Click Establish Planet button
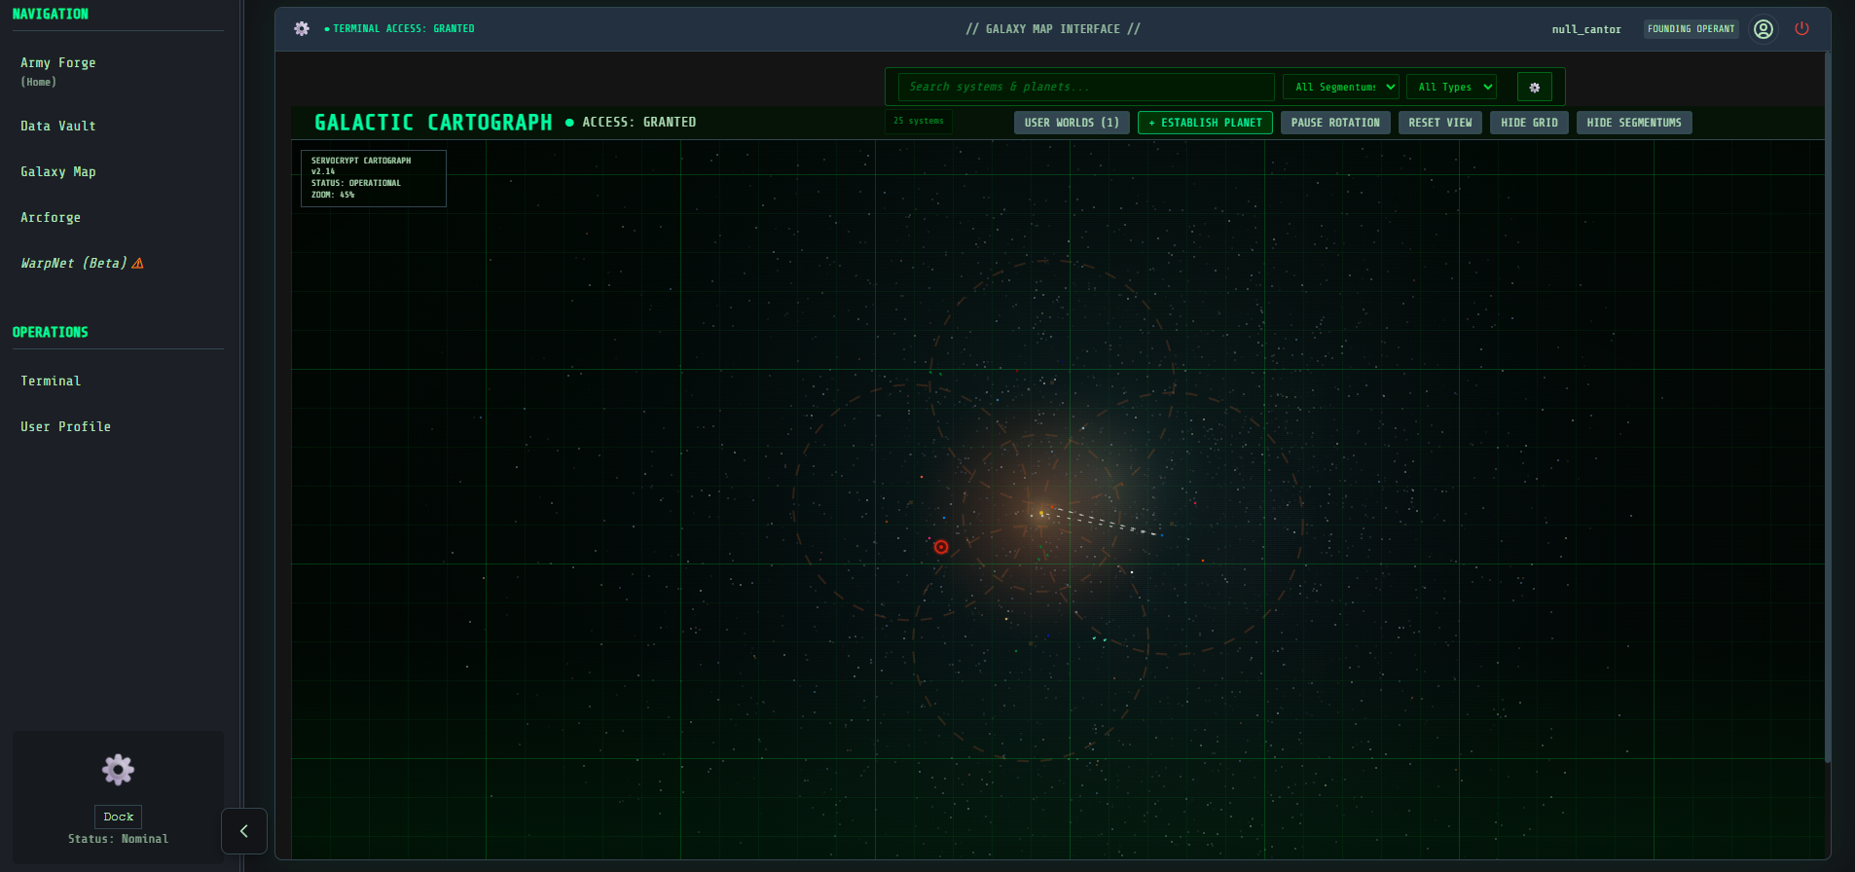Image resolution: width=1855 pixels, height=872 pixels. (x=1205, y=123)
